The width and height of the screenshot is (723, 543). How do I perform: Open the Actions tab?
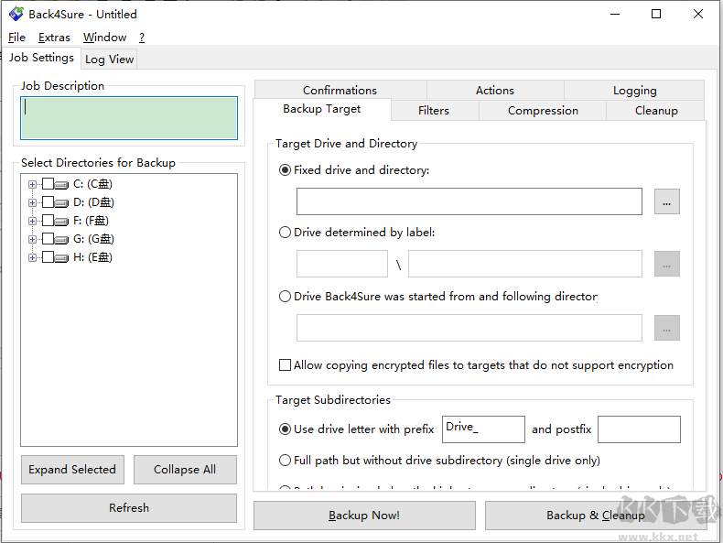[495, 90]
